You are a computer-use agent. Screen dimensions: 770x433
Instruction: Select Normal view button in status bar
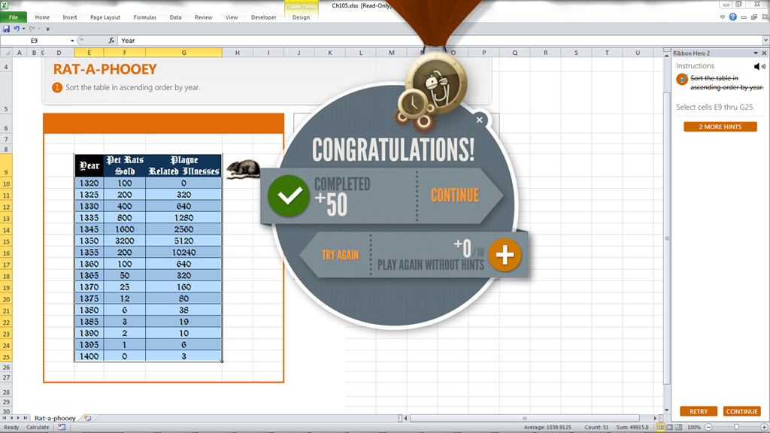pyautogui.click(x=660, y=427)
